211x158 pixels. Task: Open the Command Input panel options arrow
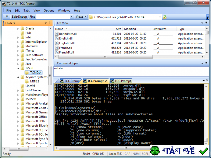click(x=202, y=63)
